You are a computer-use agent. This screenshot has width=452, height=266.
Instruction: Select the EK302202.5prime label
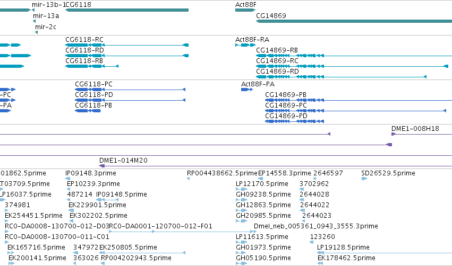(98, 216)
